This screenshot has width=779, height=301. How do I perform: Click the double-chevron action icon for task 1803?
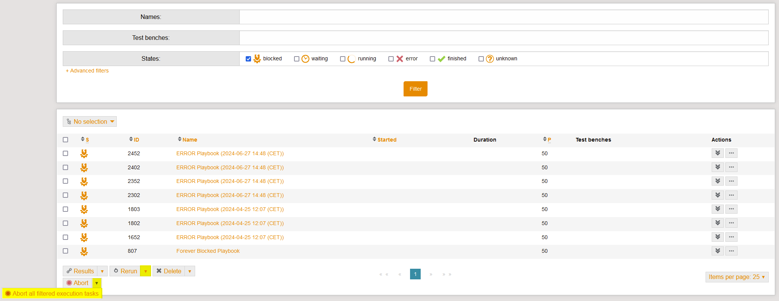pos(717,209)
